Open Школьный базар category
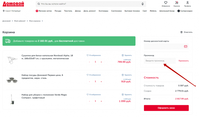 tap(167, 11)
